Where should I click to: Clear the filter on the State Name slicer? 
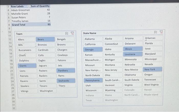(161, 32)
